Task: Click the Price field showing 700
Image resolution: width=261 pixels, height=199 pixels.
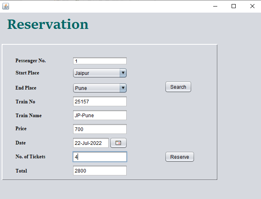Action: point(100,129)
